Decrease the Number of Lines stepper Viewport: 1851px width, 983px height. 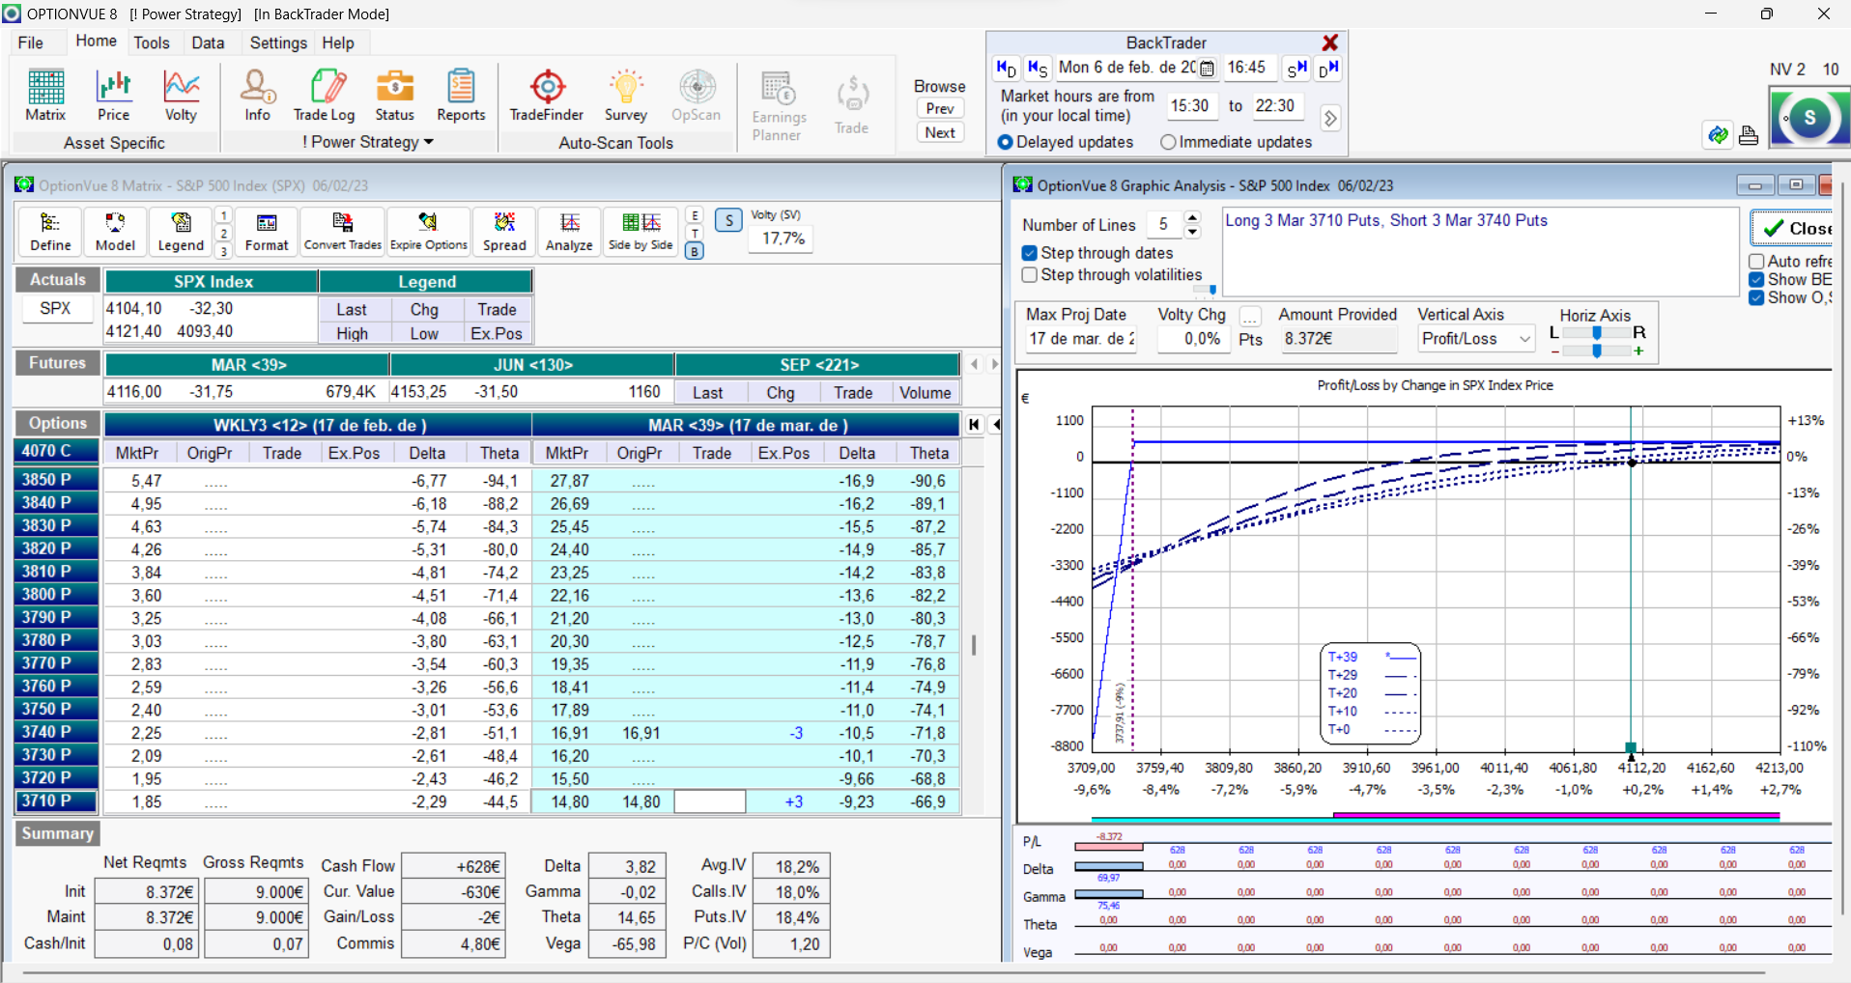[1192, 232]
